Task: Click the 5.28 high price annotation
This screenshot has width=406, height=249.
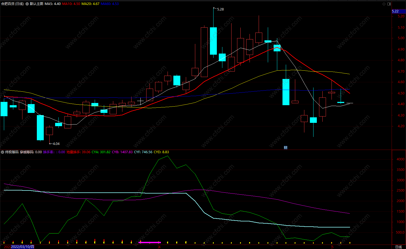Action: tap(220, 9)
